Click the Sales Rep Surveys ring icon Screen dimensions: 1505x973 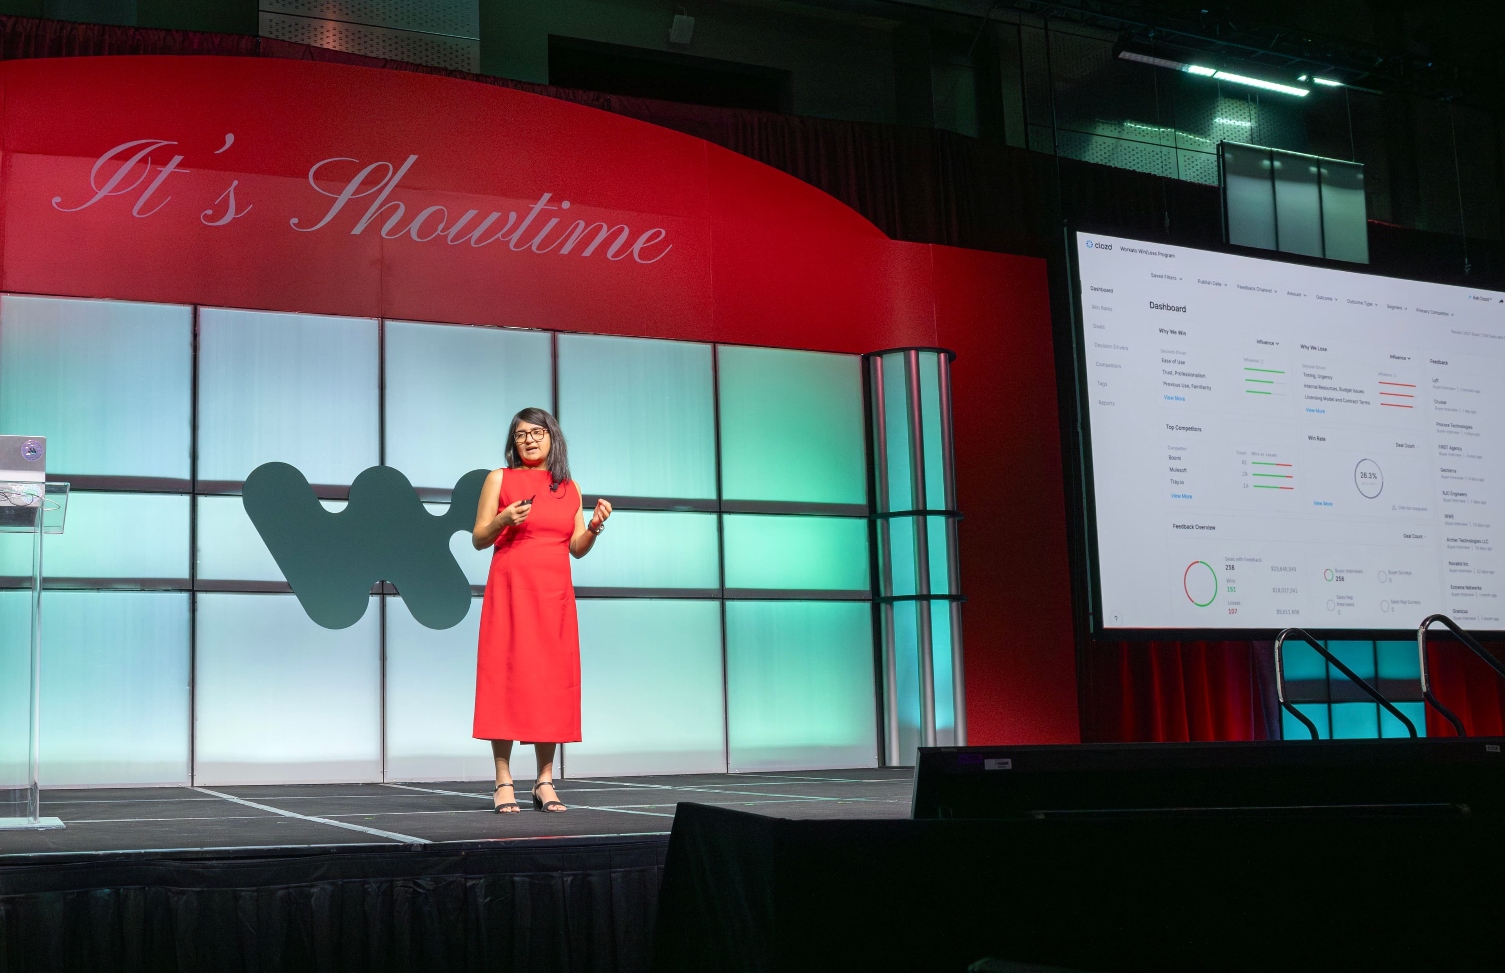pos(1384,606)
